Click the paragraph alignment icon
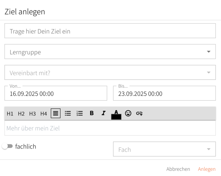221x176 pixels. 55,113
